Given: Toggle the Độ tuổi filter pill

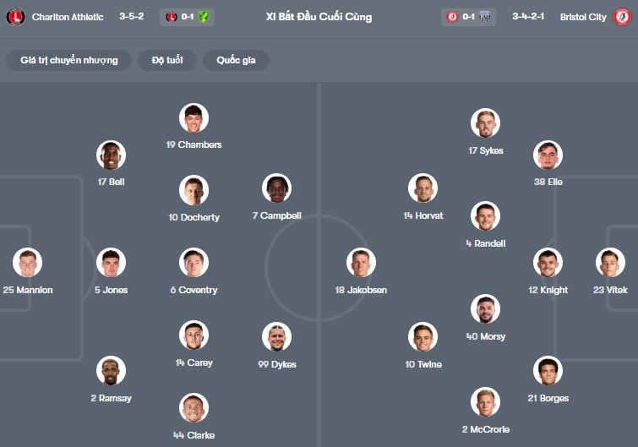Looking at the screenshot, I should click(x=169, y=60).
